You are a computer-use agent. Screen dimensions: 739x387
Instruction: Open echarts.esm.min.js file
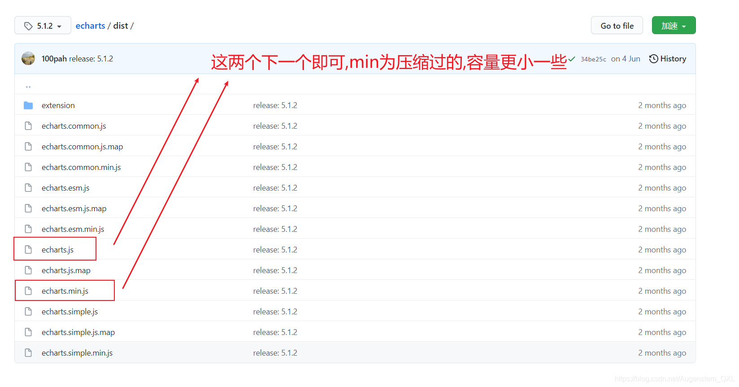point(73,229)
